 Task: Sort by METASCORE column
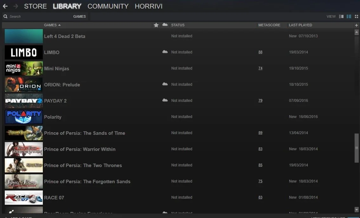point(269,25)
